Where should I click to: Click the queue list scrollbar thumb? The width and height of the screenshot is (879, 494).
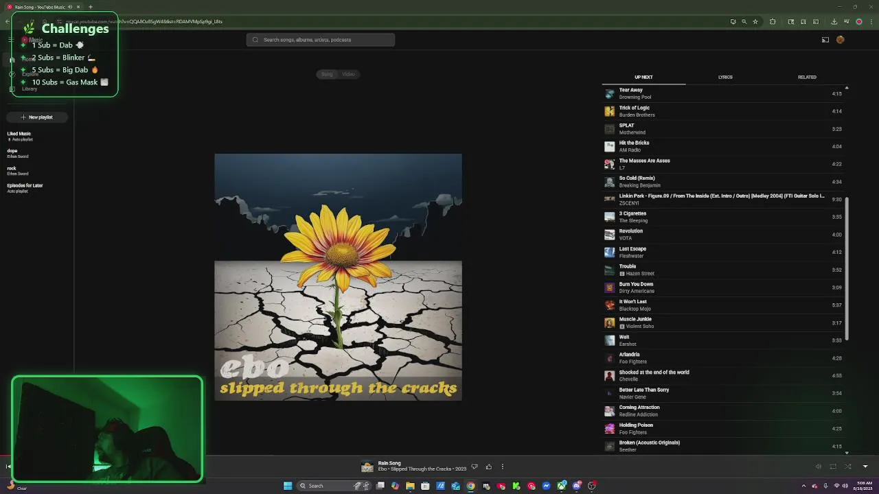(847, 268)
